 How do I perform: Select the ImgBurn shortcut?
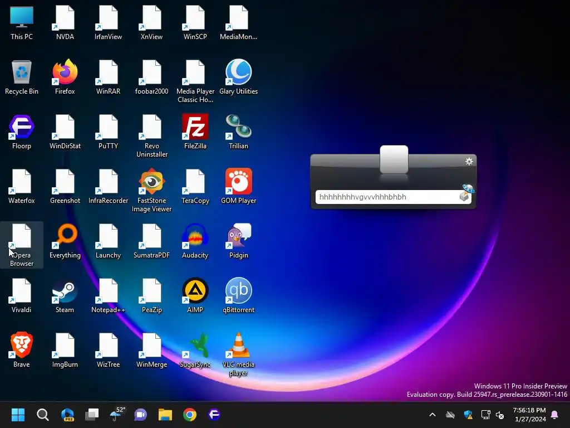tap(65, 350)
